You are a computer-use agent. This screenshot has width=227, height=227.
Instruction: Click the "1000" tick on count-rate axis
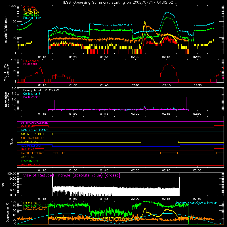click(x=12, y=6)
